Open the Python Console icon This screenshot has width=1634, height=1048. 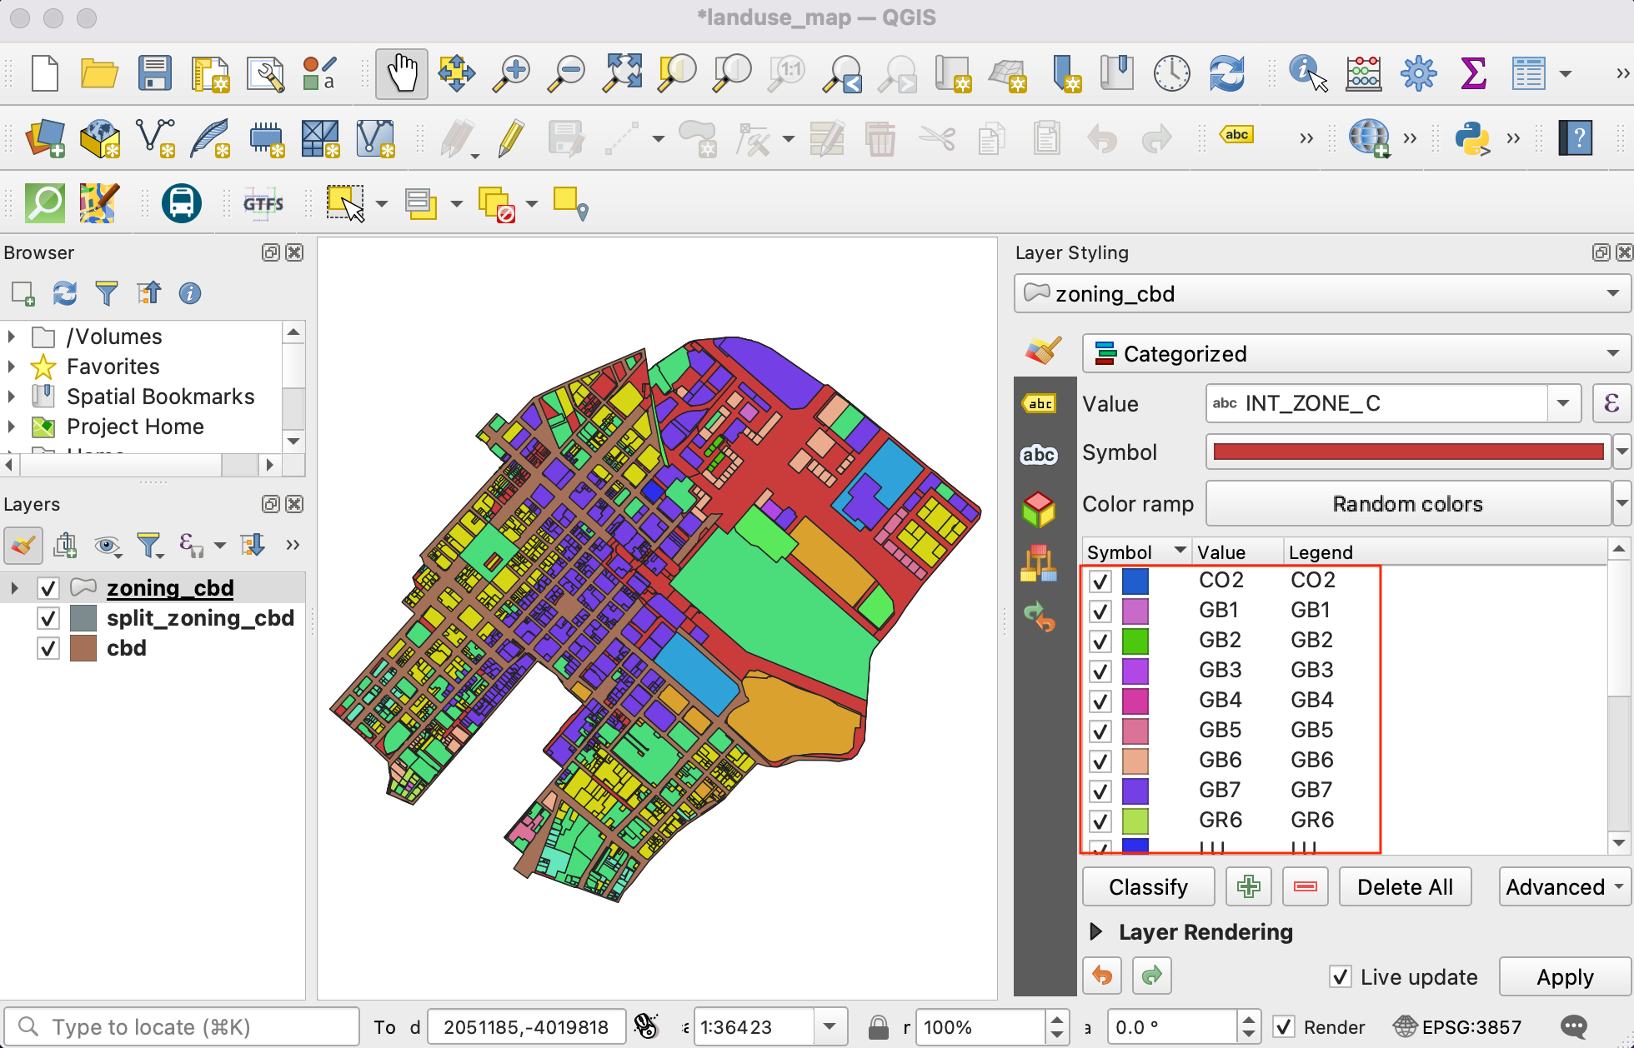[x=1471, y=138]
